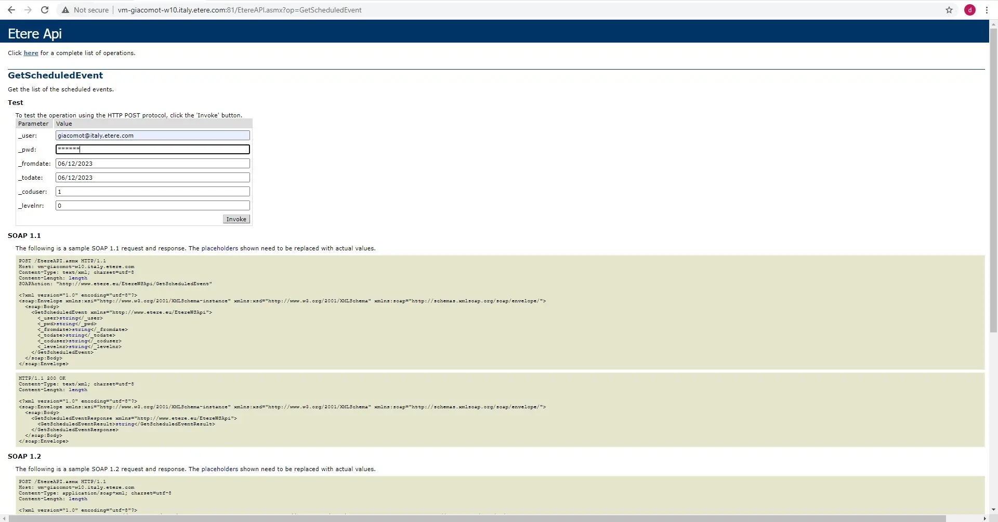This screenshot has width=998, height=522.
Task: Click the browser address bar URL
Action: (x=239, y=10)
